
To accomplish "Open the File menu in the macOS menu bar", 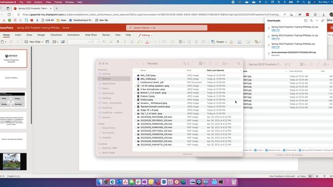I will click(x=21, y=2).
